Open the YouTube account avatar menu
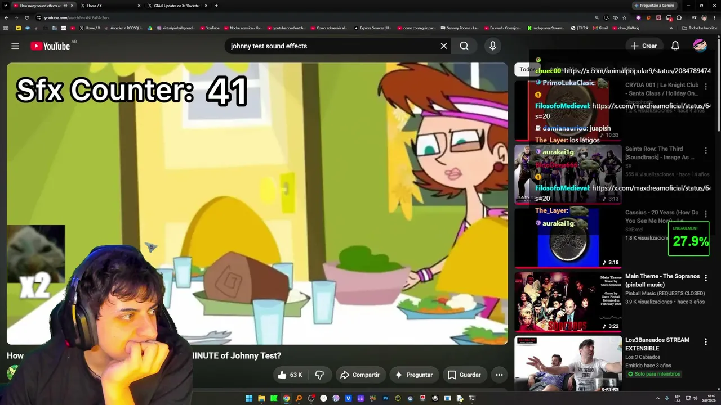This screenshot has height=405, width=721. click(x=700, y=46)
